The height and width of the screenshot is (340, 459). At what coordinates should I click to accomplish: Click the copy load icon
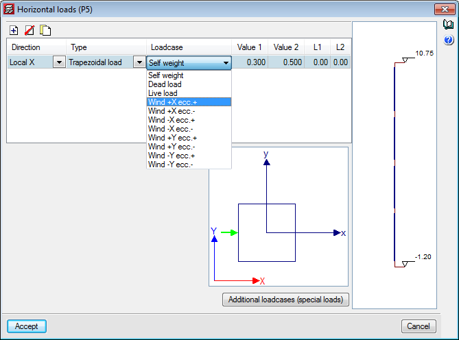(45, 30)
